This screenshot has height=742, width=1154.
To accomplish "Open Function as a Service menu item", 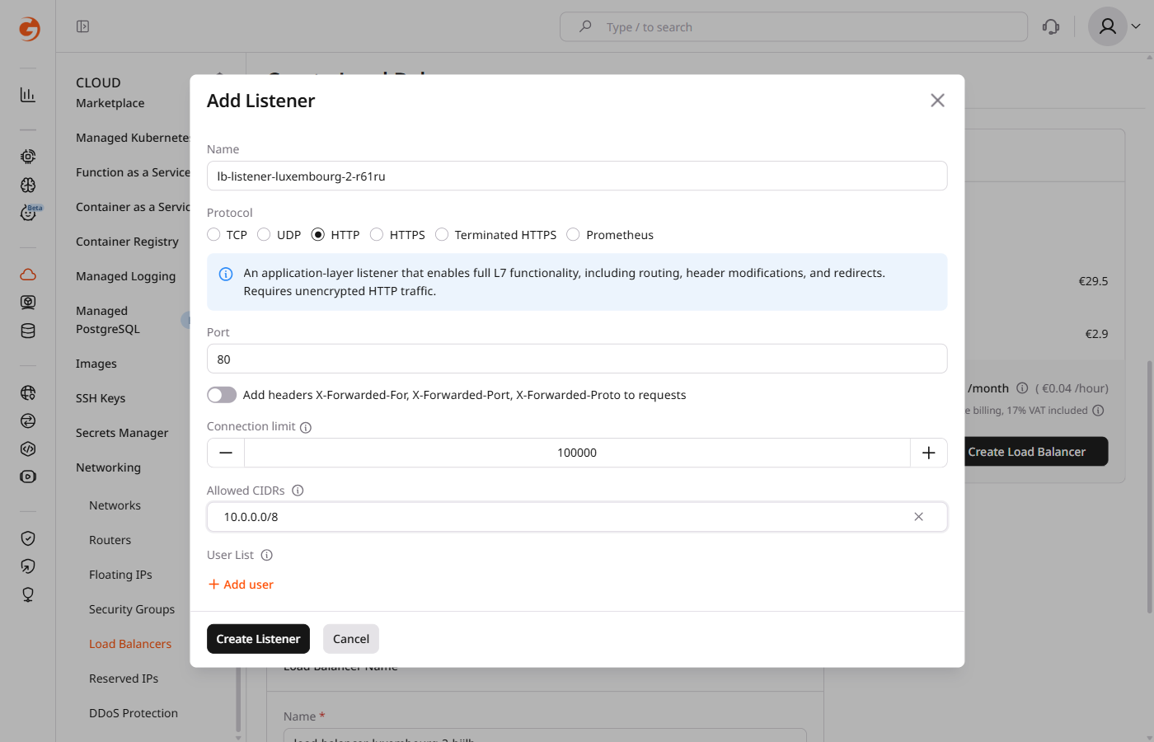I will pyautogui.click(x=133, y=172).
